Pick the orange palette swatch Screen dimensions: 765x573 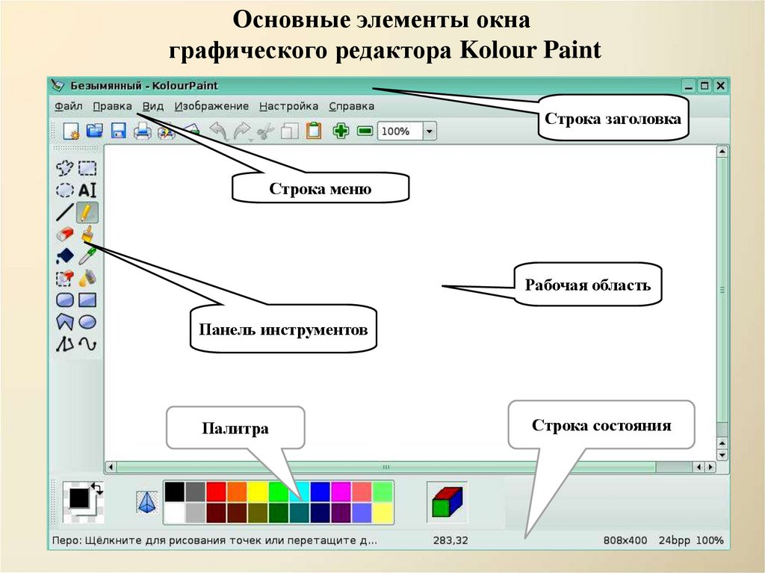[237, 492]
